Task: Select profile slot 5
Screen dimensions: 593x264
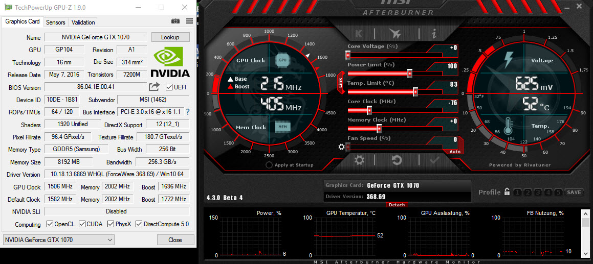Action: [559, 192]
